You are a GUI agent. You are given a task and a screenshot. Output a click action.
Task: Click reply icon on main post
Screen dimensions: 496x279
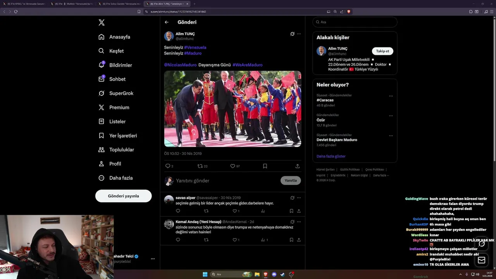pyautogui.click(x=168, y=166)
